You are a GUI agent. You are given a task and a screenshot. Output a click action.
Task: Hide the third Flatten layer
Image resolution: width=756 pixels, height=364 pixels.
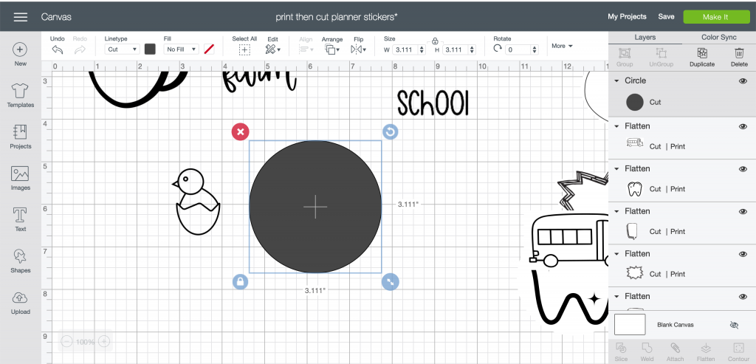(743, 211)
